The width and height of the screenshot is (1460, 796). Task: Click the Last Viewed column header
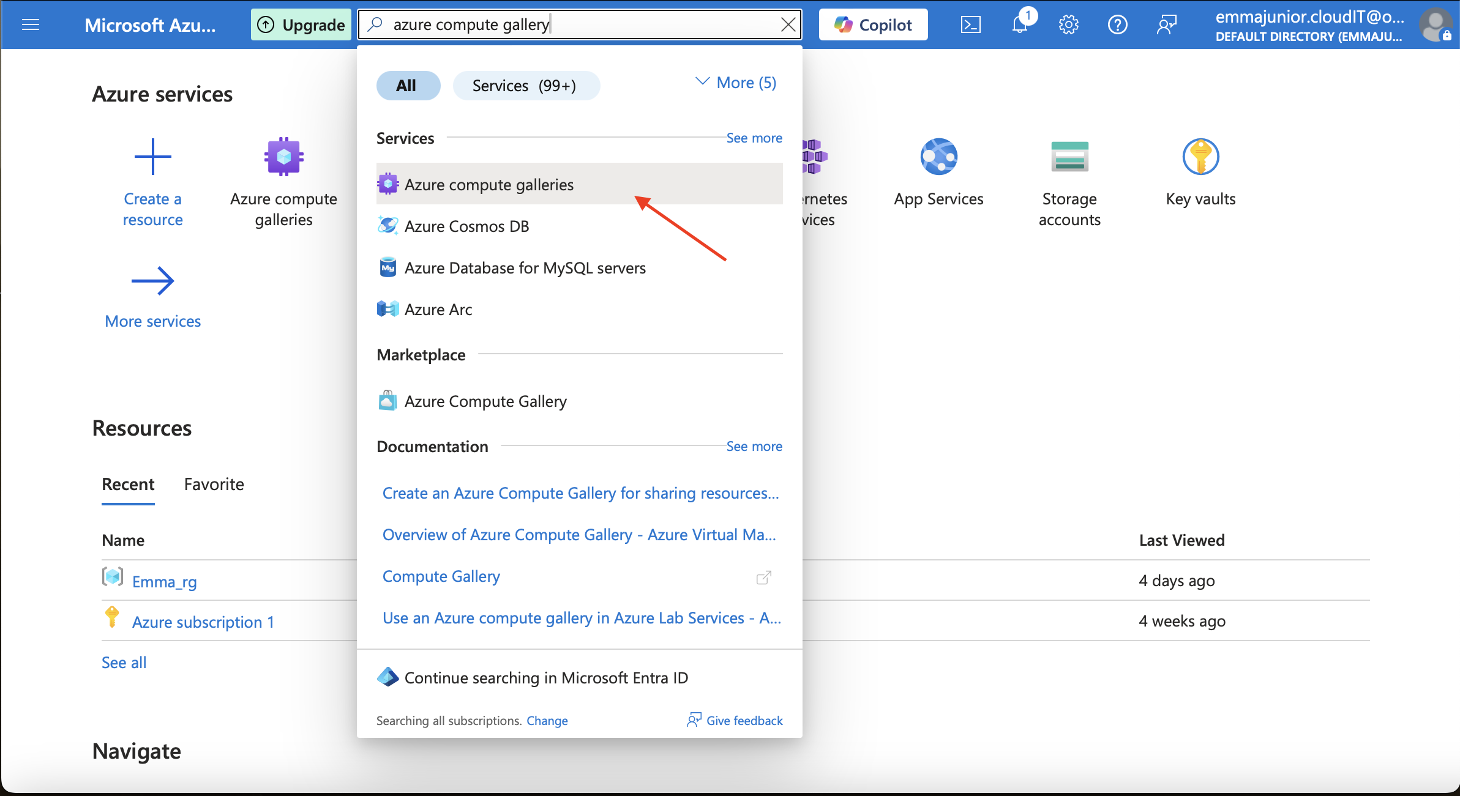pos(1181,540)
